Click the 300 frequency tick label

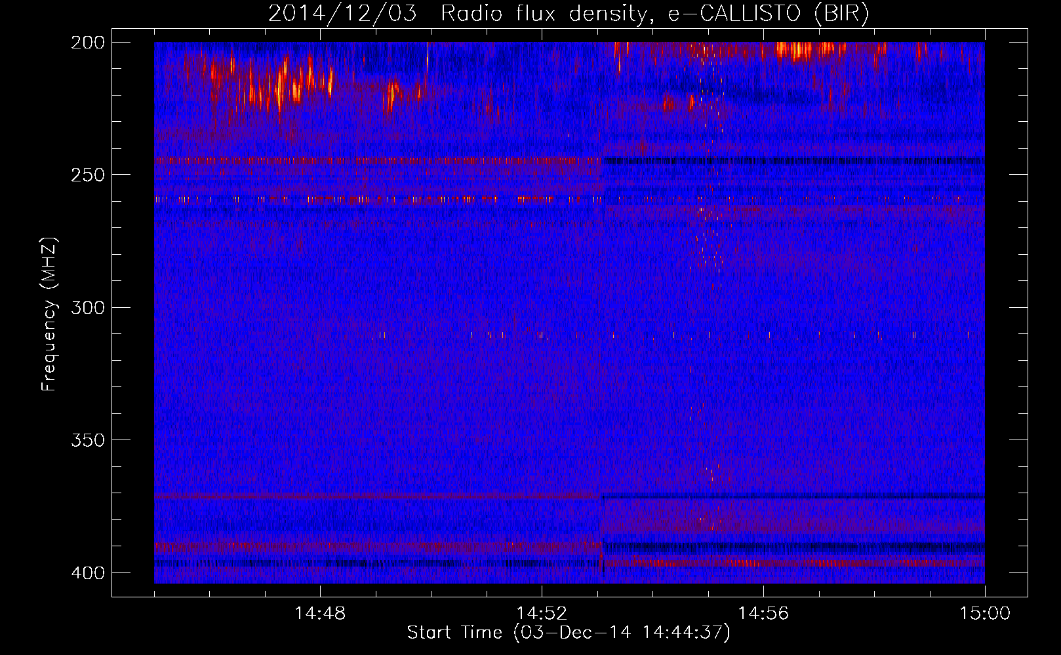[x=87, y=308]
